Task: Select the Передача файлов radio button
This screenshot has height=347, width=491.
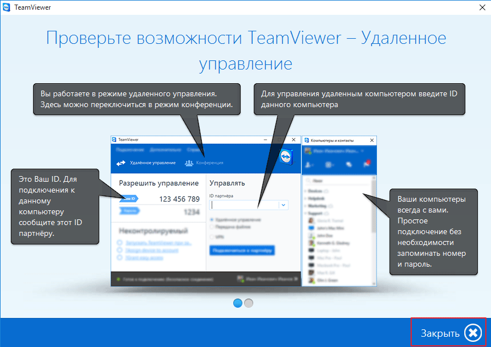Action: click(x=213, y=226)
